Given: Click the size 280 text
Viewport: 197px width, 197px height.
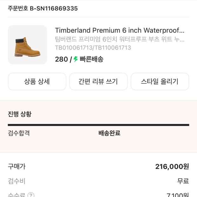Looking at the screenshot, I should [61, 59].
